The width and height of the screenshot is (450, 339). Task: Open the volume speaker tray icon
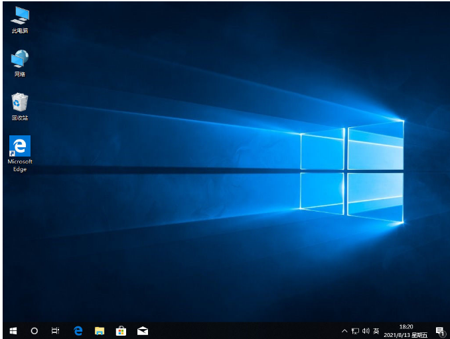(365, 330)
